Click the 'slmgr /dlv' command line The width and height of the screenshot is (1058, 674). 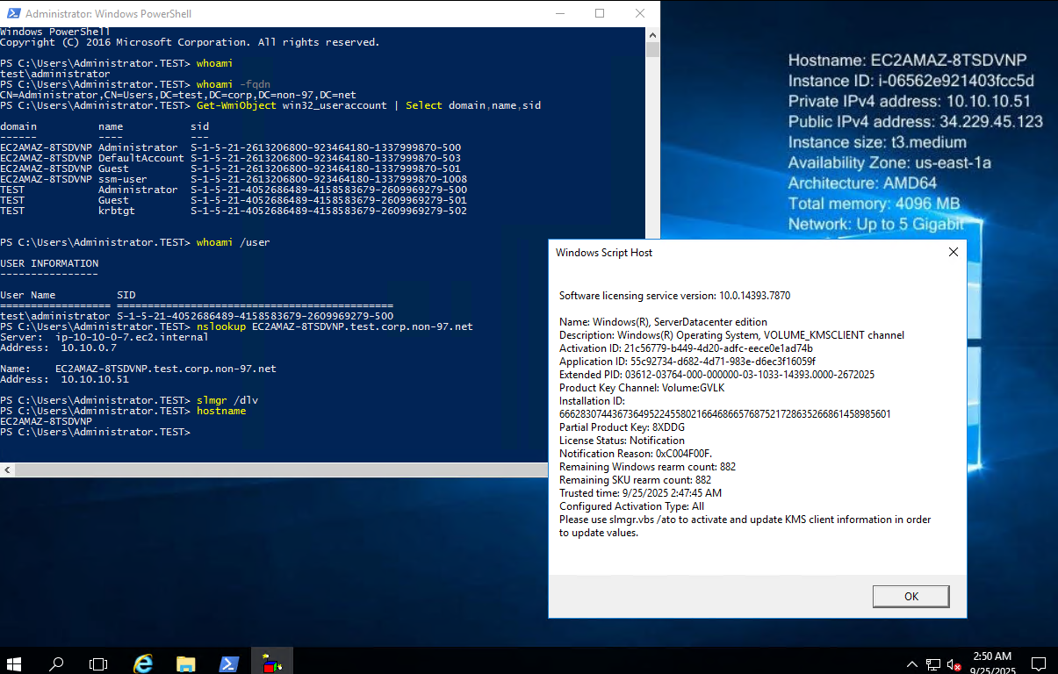pos(129,400)
